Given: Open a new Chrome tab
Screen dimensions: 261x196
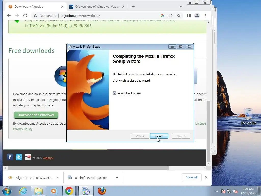Looking at the screenshot, I should (x=133, y=7).
